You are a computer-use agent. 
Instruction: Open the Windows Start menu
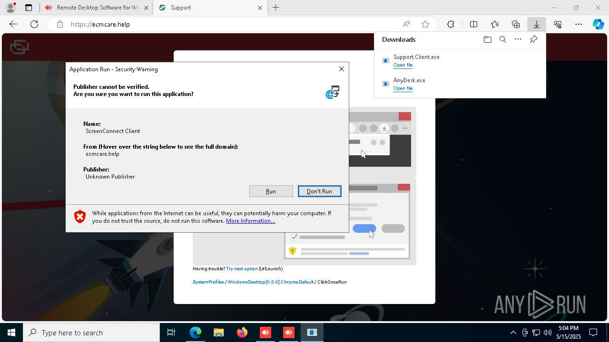coord(11,332)
